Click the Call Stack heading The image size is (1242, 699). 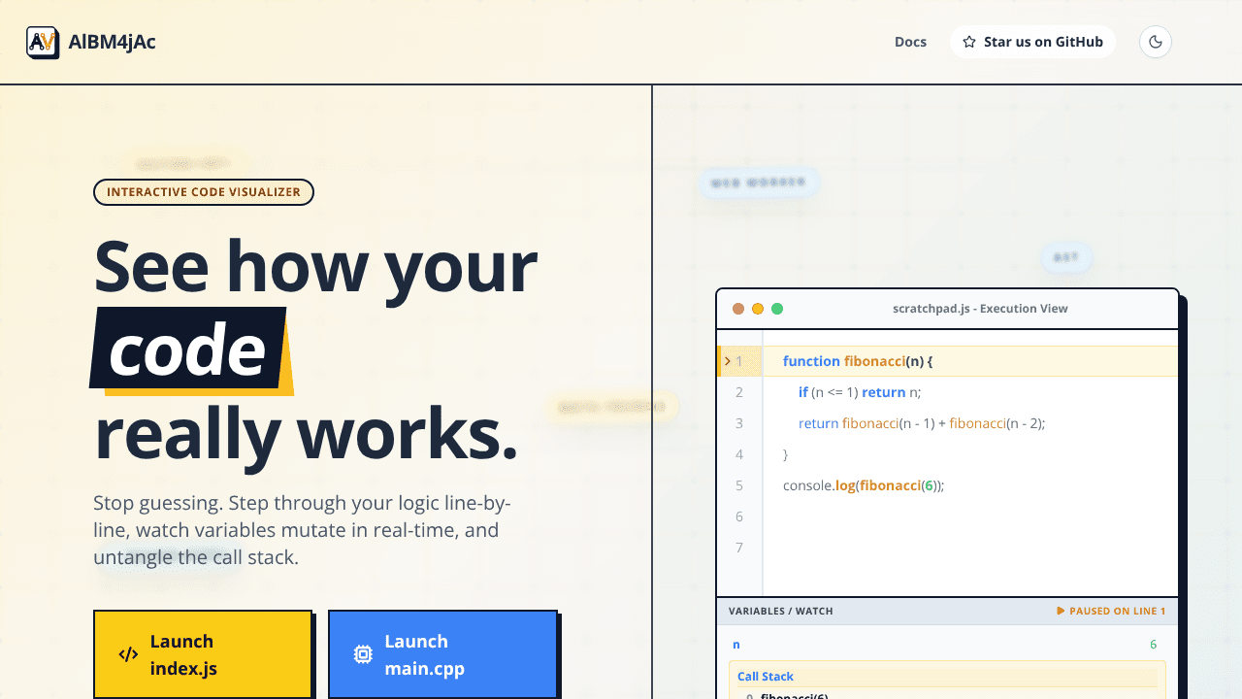click(766, 677)
